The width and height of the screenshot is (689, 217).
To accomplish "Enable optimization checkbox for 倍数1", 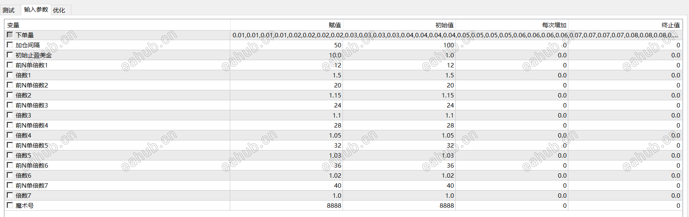I will tap(10, 75).
